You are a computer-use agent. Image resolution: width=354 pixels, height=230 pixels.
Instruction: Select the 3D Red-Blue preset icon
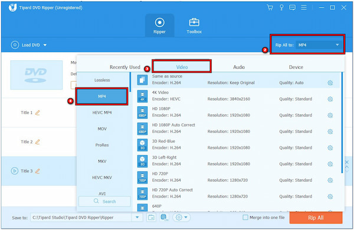click(x=142, y=145)
